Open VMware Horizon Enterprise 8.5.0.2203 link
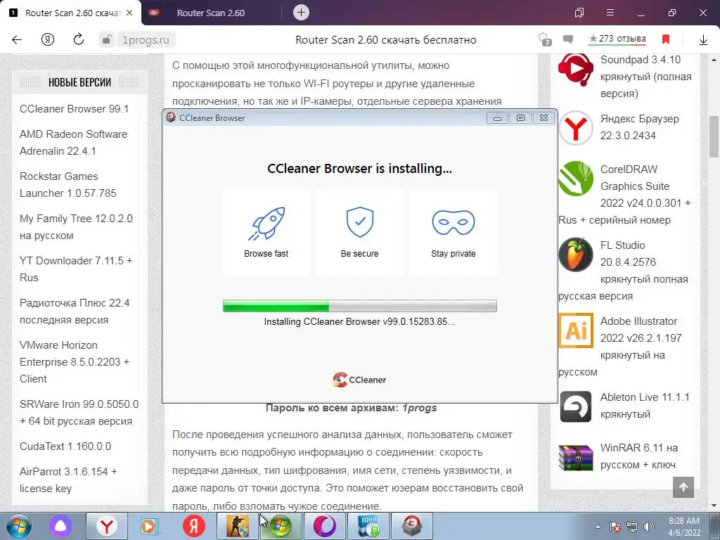This screenshot has width=720, height=540. tap(75, 362)
